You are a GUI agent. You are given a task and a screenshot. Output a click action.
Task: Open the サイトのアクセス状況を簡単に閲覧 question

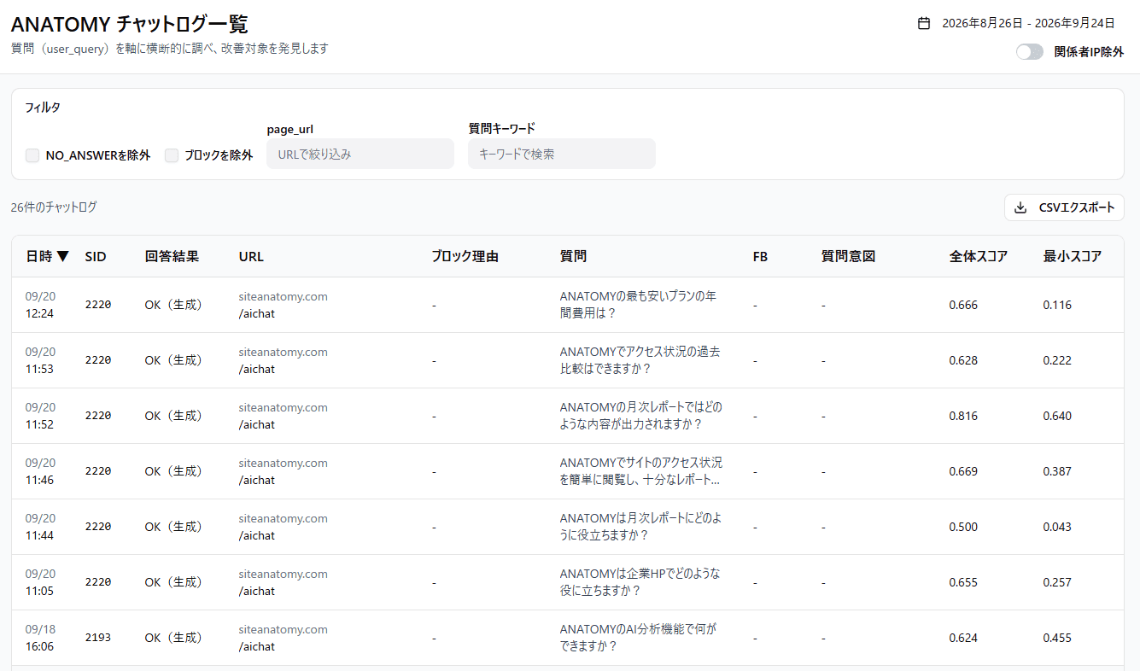point(641,471)
